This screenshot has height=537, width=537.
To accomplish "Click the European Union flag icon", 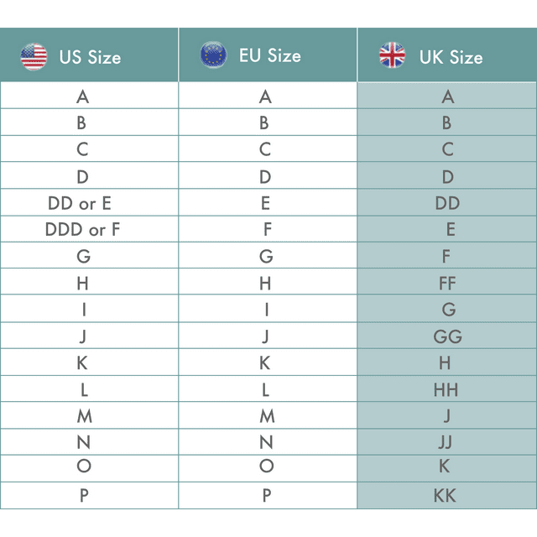I will coord(213,55).
